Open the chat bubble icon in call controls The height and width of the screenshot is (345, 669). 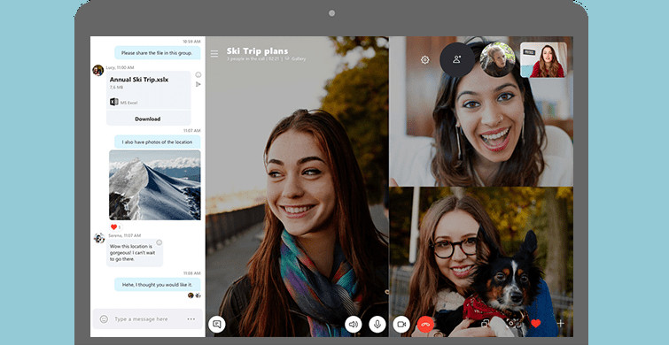pyautogui.click(x=217, y=324)
